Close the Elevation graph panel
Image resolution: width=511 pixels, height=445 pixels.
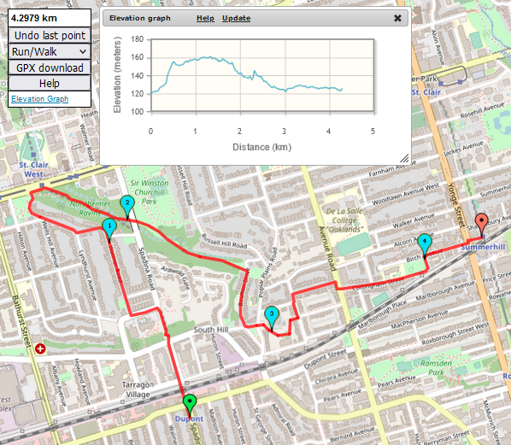[x=397, y=18]
